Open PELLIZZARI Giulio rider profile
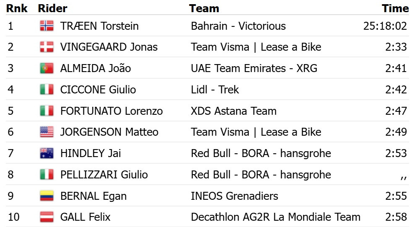This screenshot has height=227, width=412. (104, 175)
